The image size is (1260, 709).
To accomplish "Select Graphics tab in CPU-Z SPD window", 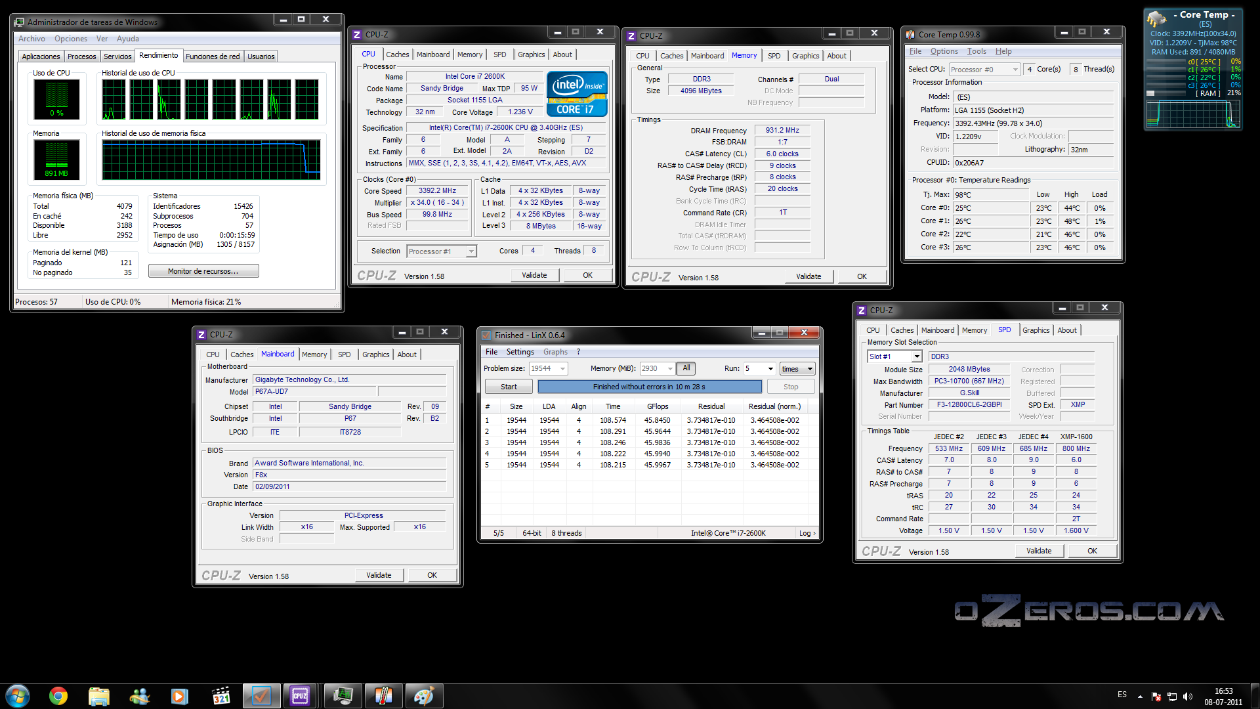I will point(1036,330).
